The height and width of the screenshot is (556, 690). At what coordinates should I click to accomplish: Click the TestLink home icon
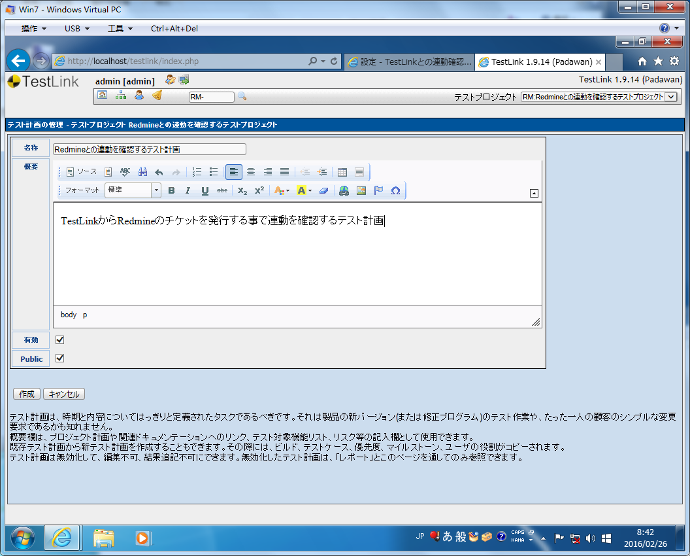point(103,95)
